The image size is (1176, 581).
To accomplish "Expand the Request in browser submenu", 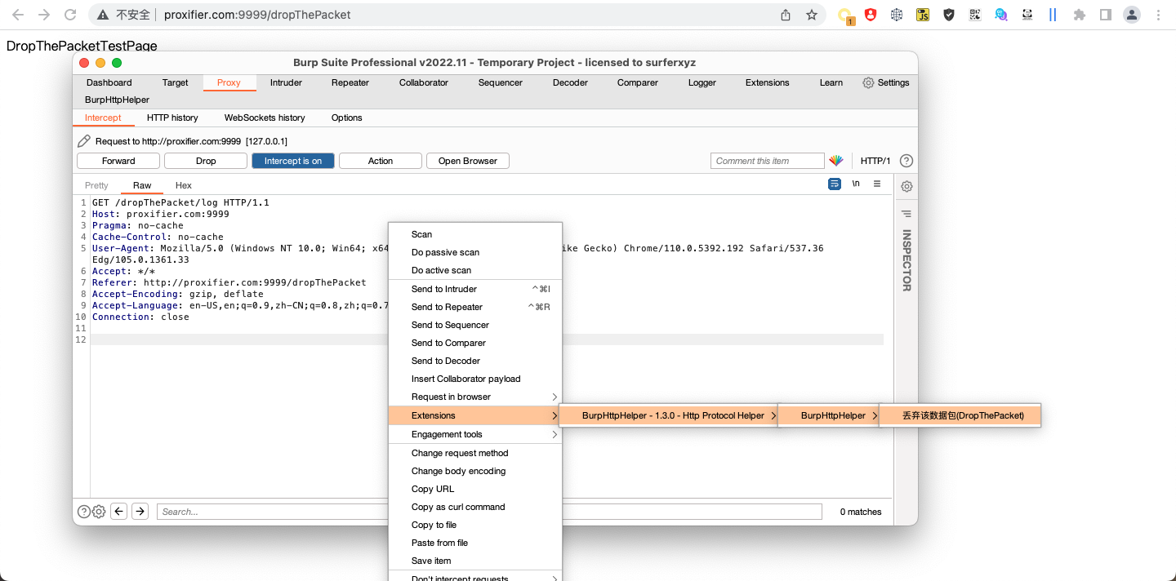I will point(475,397).
